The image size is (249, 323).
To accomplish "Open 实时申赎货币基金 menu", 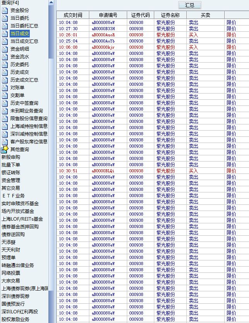I will (x=20, y=204).
